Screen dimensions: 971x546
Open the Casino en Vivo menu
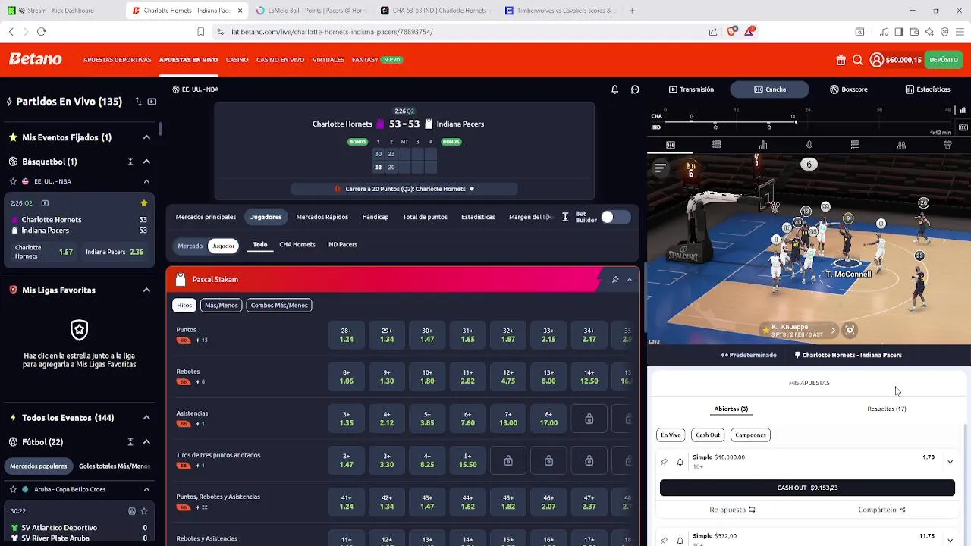click(280, 60)
